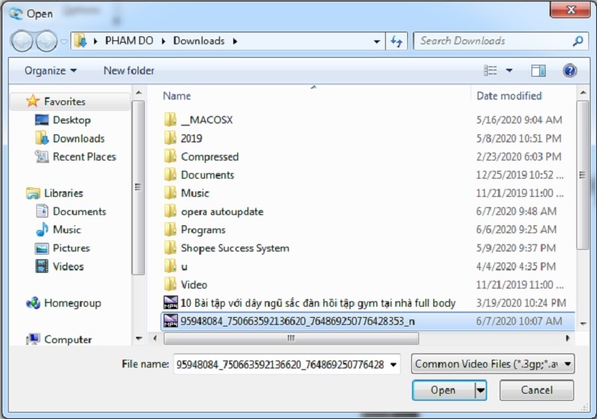Click the refresh button beside address bar
The width and height of the screenshot is (597, 419).
(x=397, y=40)
